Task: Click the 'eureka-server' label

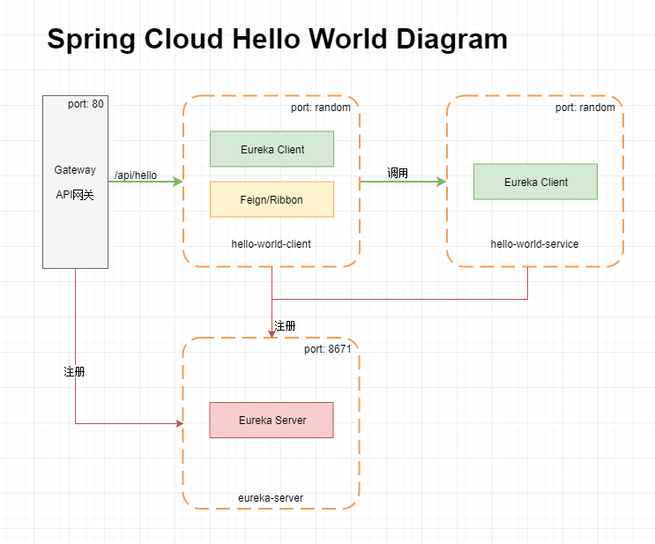Action: (271, 498)
